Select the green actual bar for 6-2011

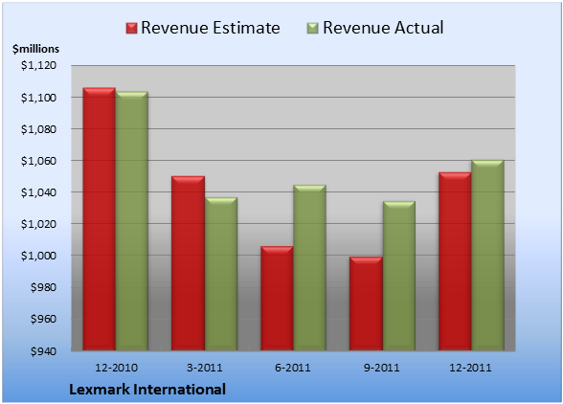pos(309,268)
